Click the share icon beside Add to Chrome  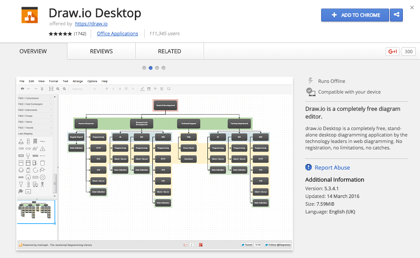click(x=396, y=15)
